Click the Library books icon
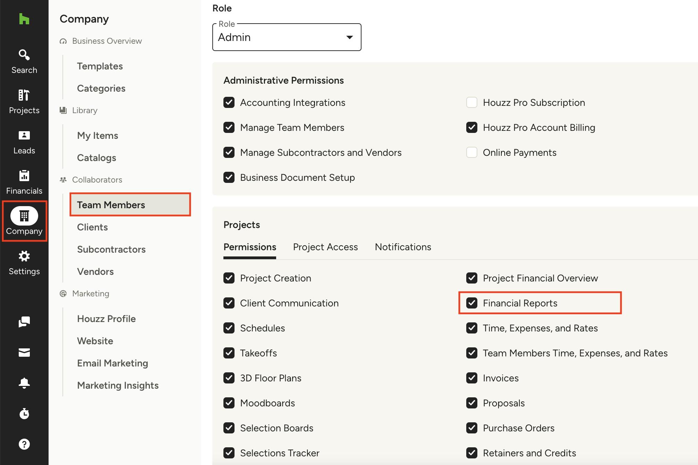 [63, 110]
